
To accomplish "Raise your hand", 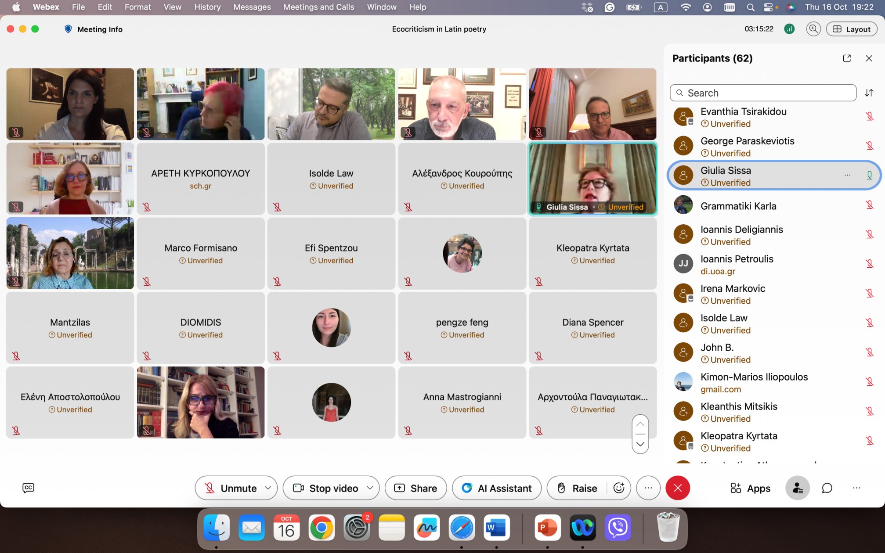I will tap(577, 488).
